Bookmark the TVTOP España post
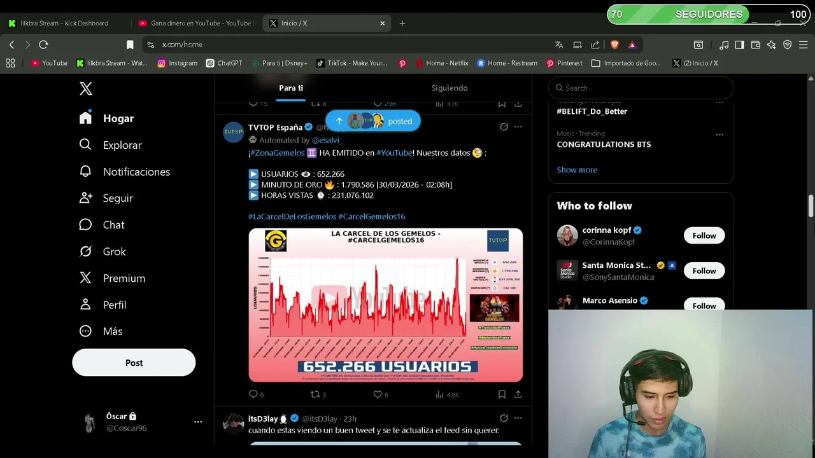 [502, 394]
